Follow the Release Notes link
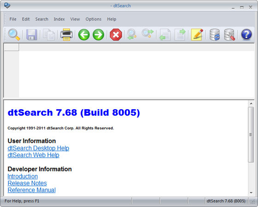This screenshot has width=258, height=207. click(x=27, y=183)
